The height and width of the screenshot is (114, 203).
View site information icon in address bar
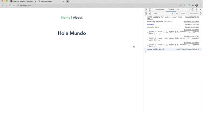click(x=18, y=5)
